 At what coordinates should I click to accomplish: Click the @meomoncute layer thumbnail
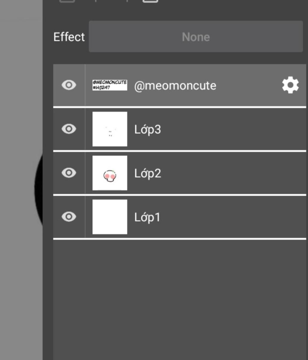pyautogui.click(x=109, y=85)
